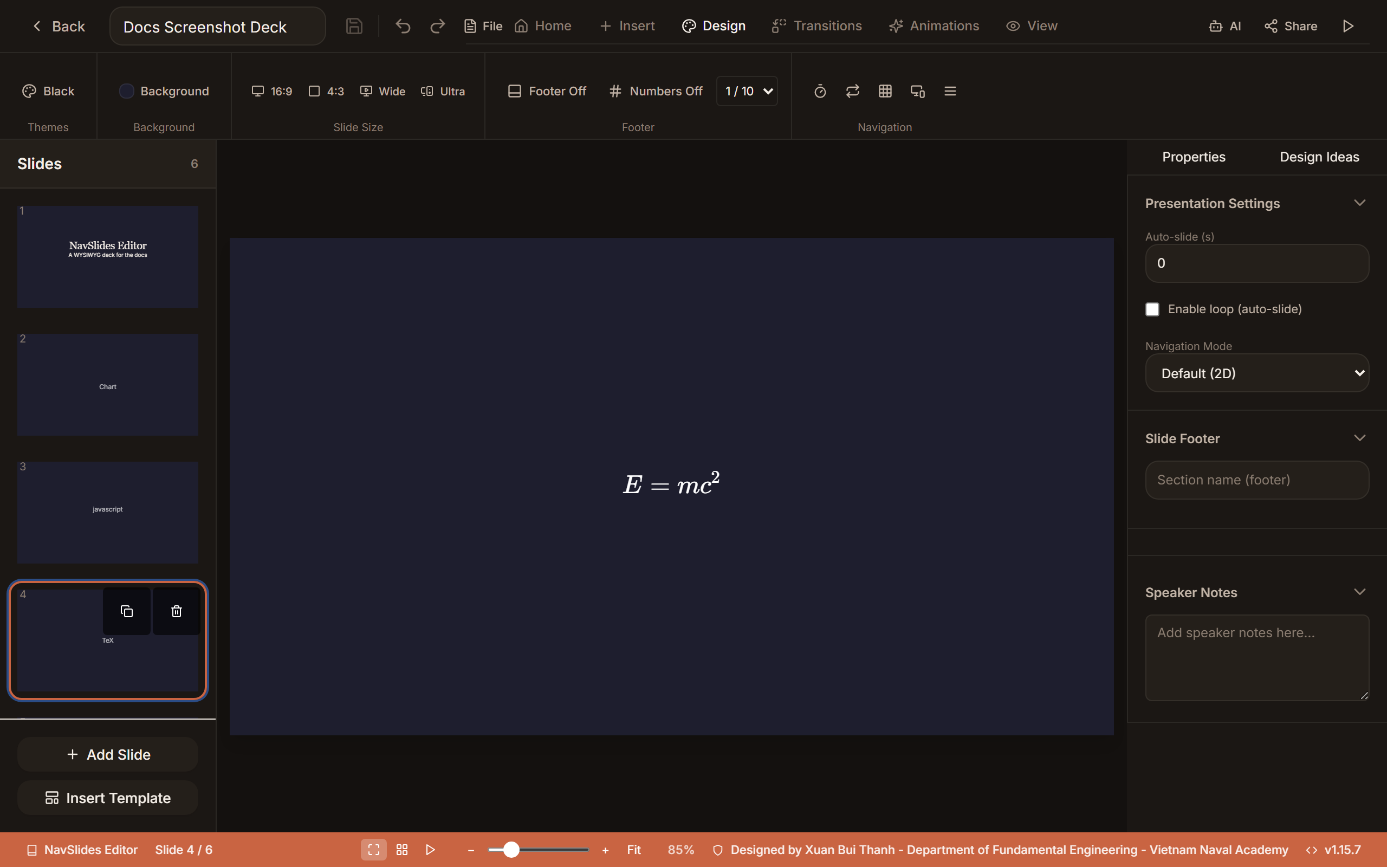Click the save icon next to the deck title
Image resolution: width=1387 pixels, height=867 pixels.
tap(354, 27)
